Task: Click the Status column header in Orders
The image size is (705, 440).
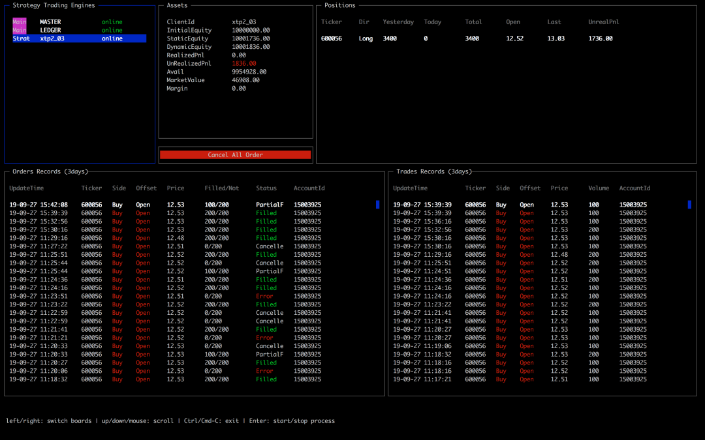Action: pos(266,188)
